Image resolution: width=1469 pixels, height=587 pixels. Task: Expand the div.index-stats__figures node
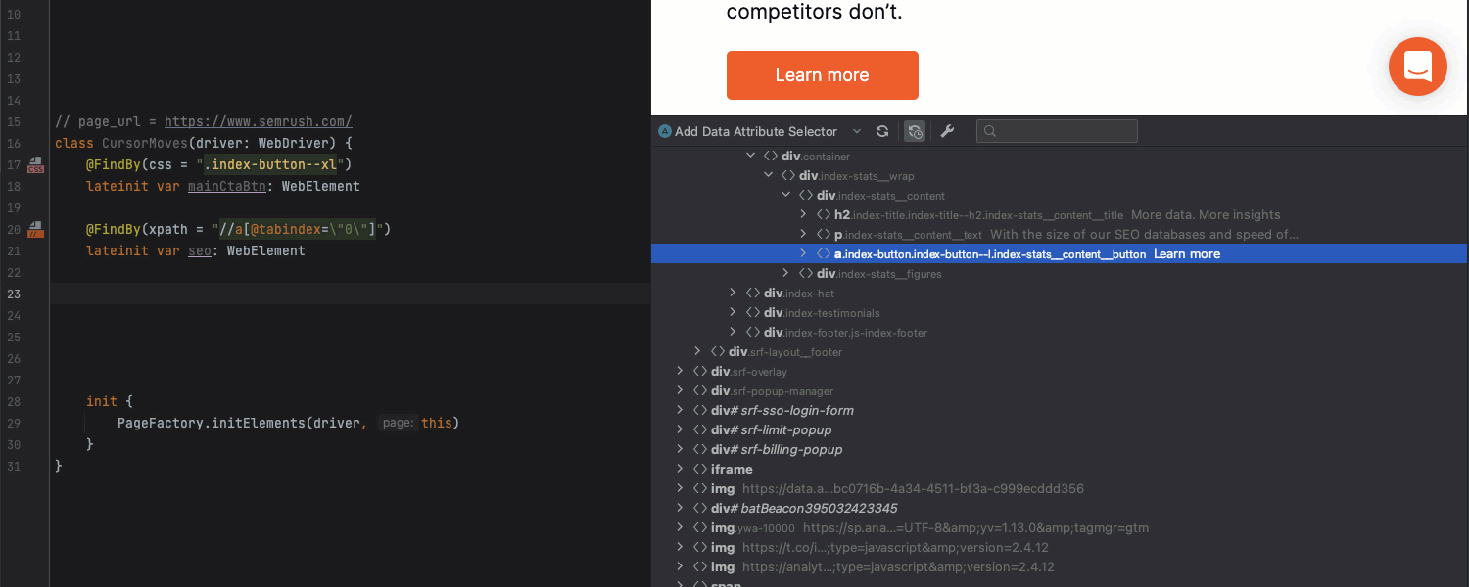click(x=786, y=273)
